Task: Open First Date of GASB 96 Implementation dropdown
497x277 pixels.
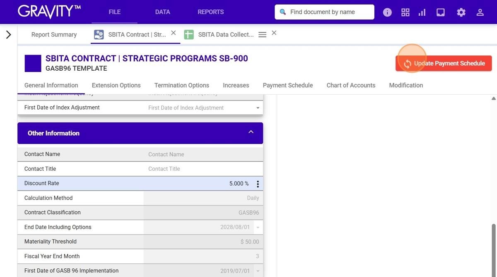Action: click(258, 271)
